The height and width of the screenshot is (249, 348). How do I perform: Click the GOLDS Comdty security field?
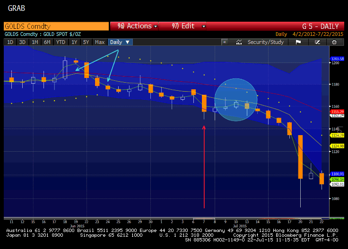tap(56, 26)
